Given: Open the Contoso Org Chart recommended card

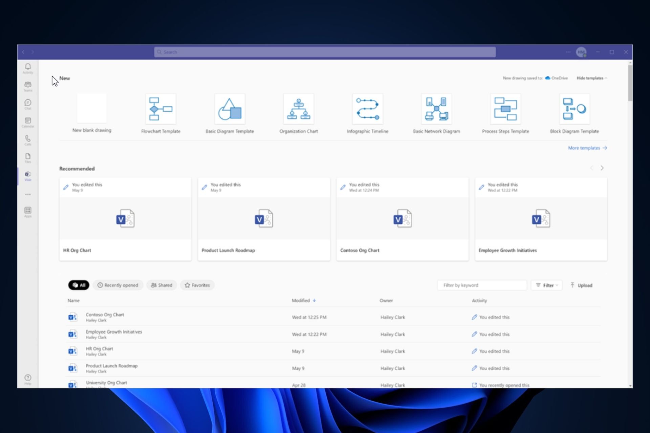Looking at the screenshot, I should (x=403, y=219).
